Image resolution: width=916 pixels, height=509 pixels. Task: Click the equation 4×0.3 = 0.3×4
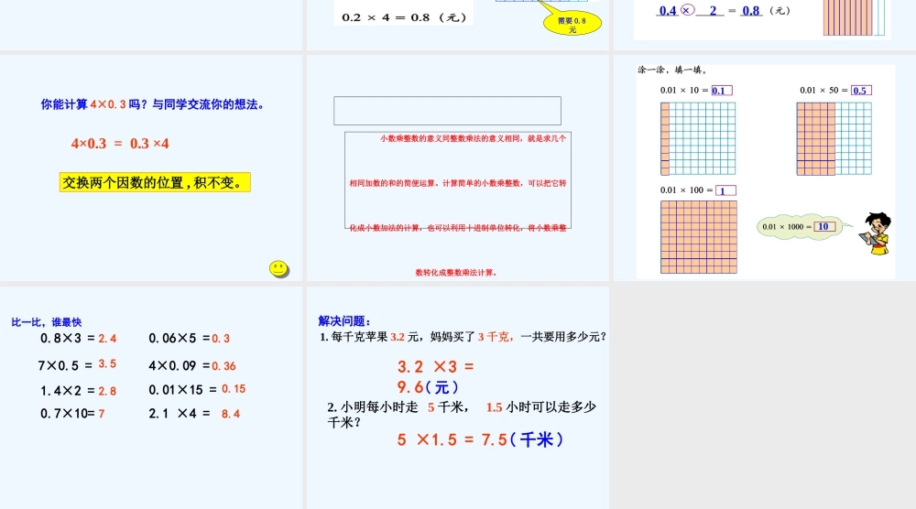pos(120,144)
